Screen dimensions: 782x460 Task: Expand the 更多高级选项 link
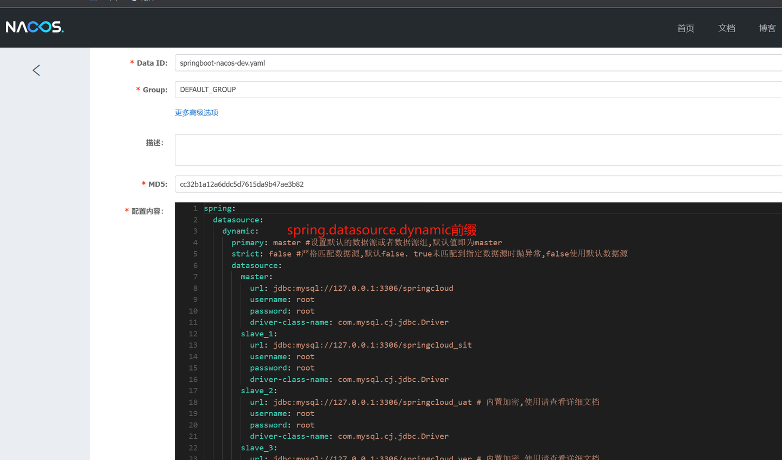coord(197,113)
